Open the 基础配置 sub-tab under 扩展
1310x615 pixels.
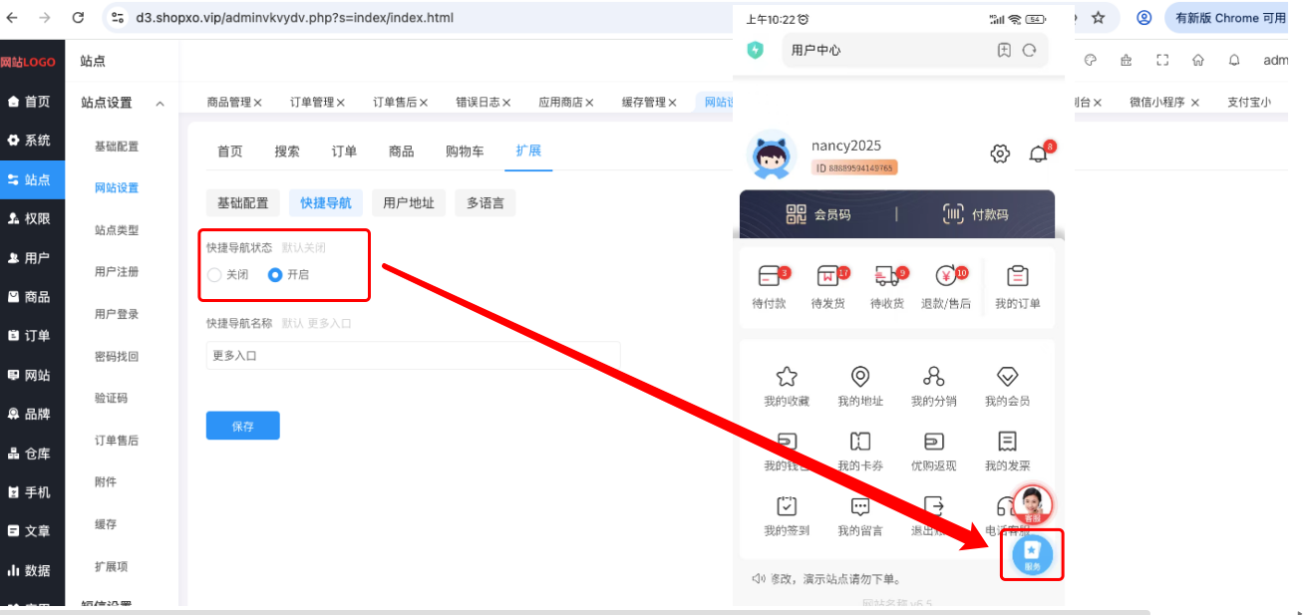point(243,203)
